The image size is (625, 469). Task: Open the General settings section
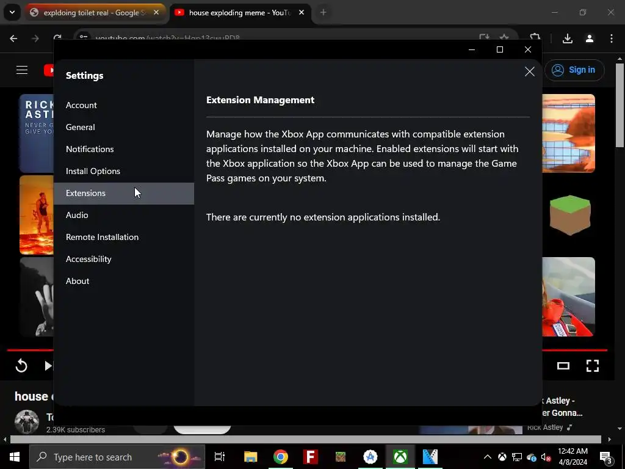point(123,127)
